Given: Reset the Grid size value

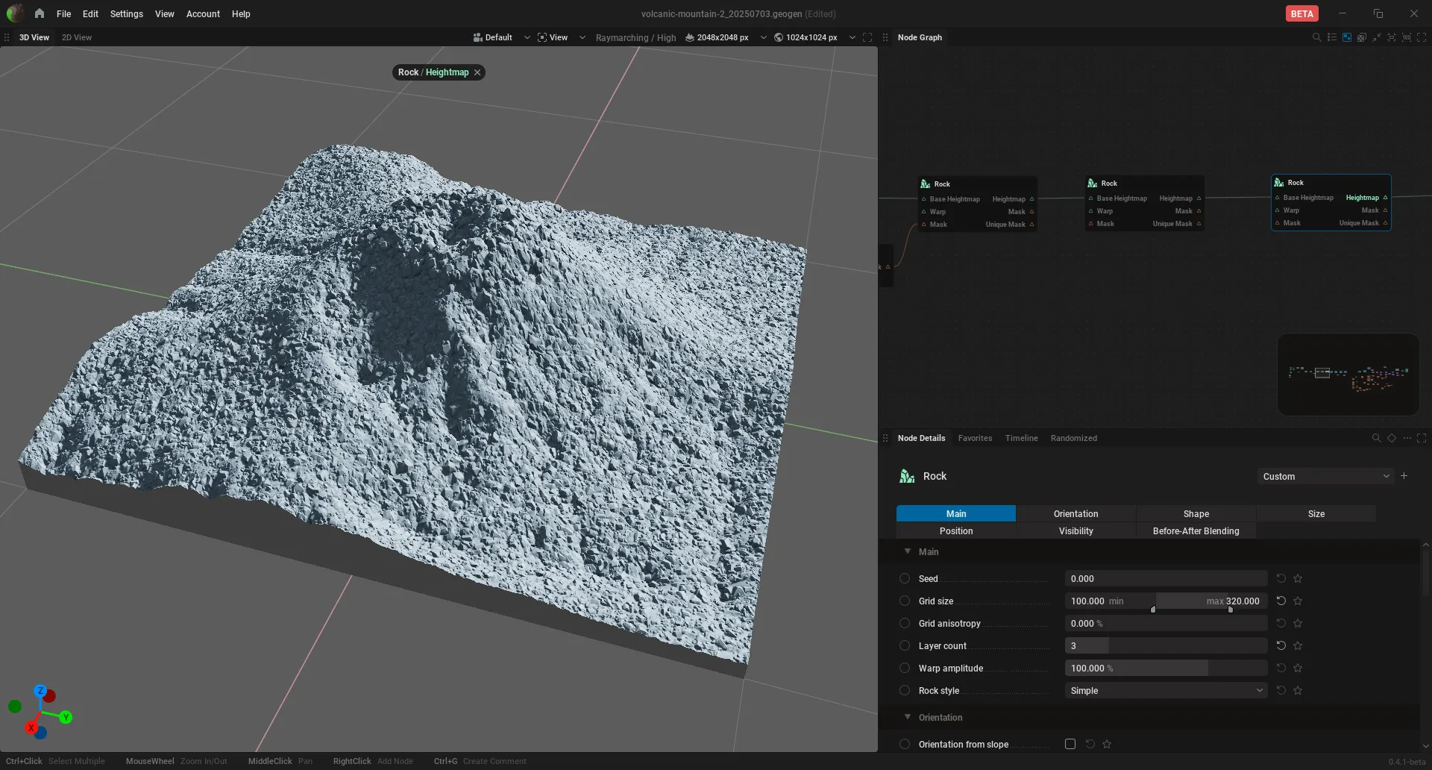Looking at the screenshot, I should (x=1281, y=601).
